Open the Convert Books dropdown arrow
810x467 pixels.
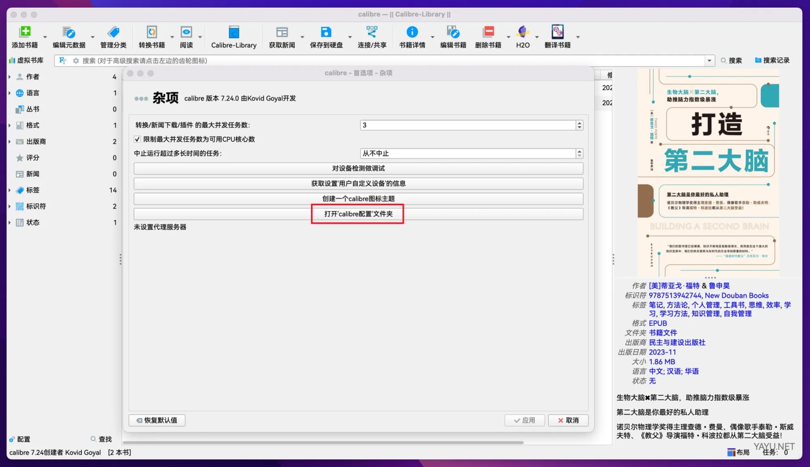pos(171,37)
